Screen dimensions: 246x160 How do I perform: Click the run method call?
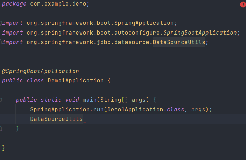pyautogui.click(x=98, y=109)
